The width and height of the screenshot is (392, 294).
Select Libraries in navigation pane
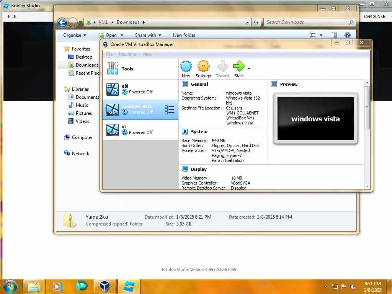point(77,89)
